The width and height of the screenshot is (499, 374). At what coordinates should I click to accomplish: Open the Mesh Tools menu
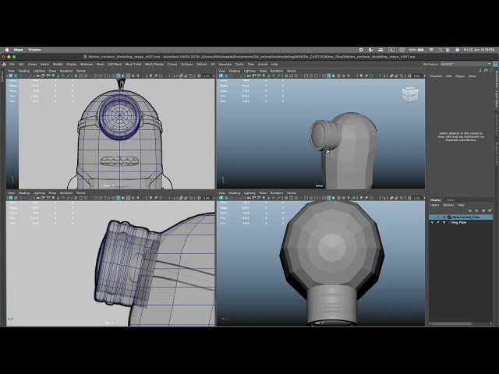[x=133, y=64]
